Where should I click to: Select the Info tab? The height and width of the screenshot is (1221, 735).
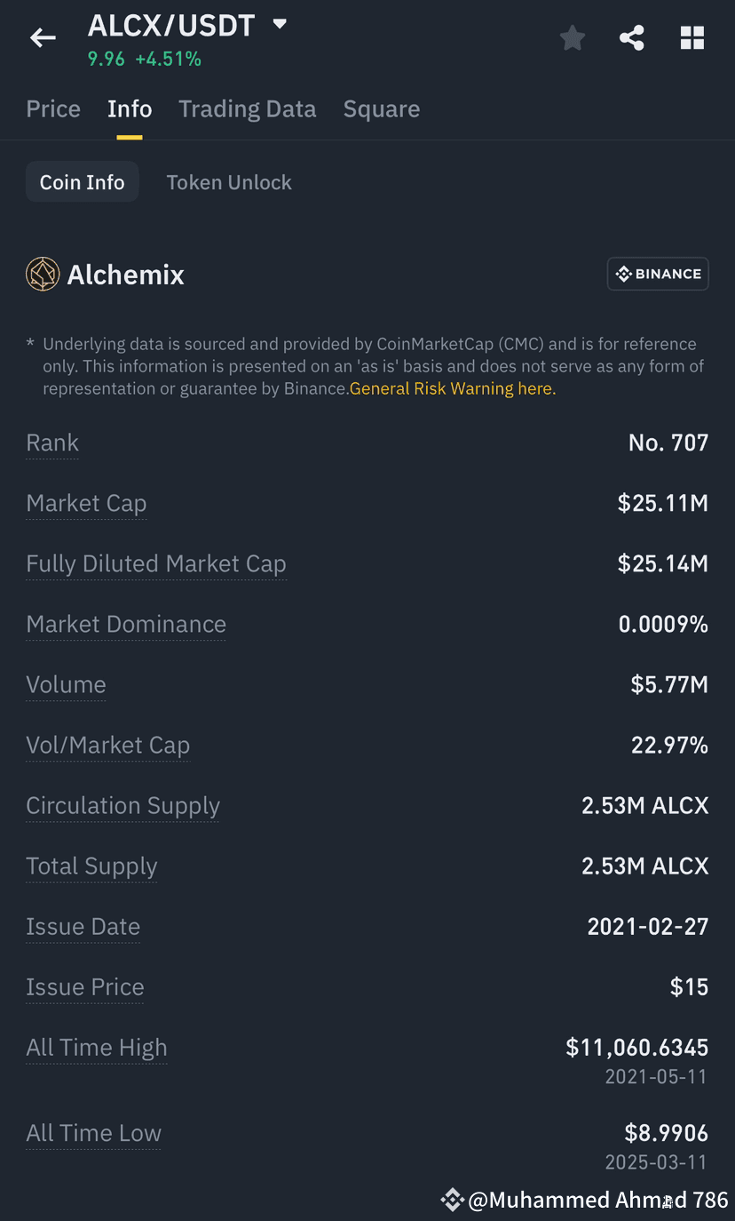coord(130,108)
